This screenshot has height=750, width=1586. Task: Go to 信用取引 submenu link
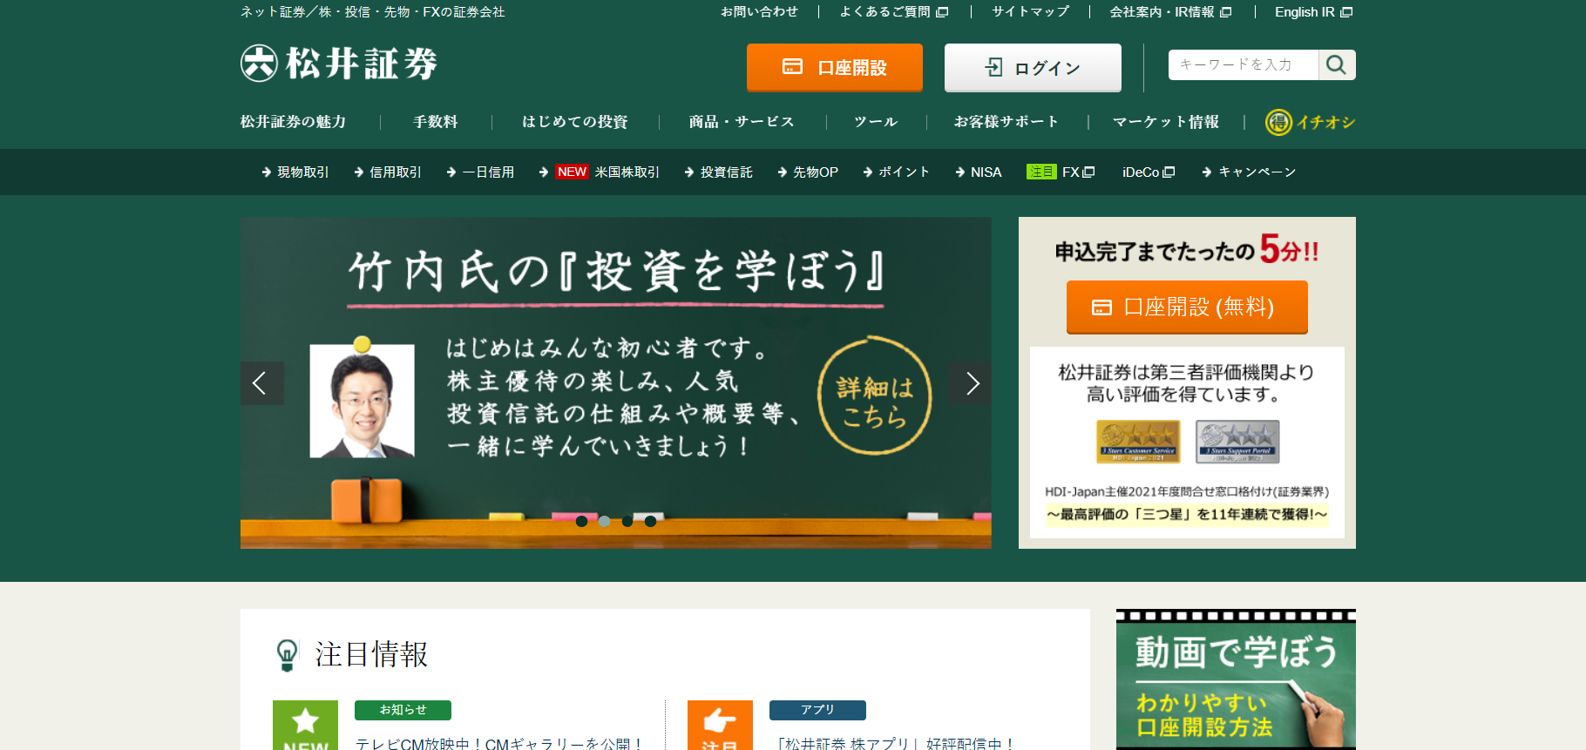(388, 172)
